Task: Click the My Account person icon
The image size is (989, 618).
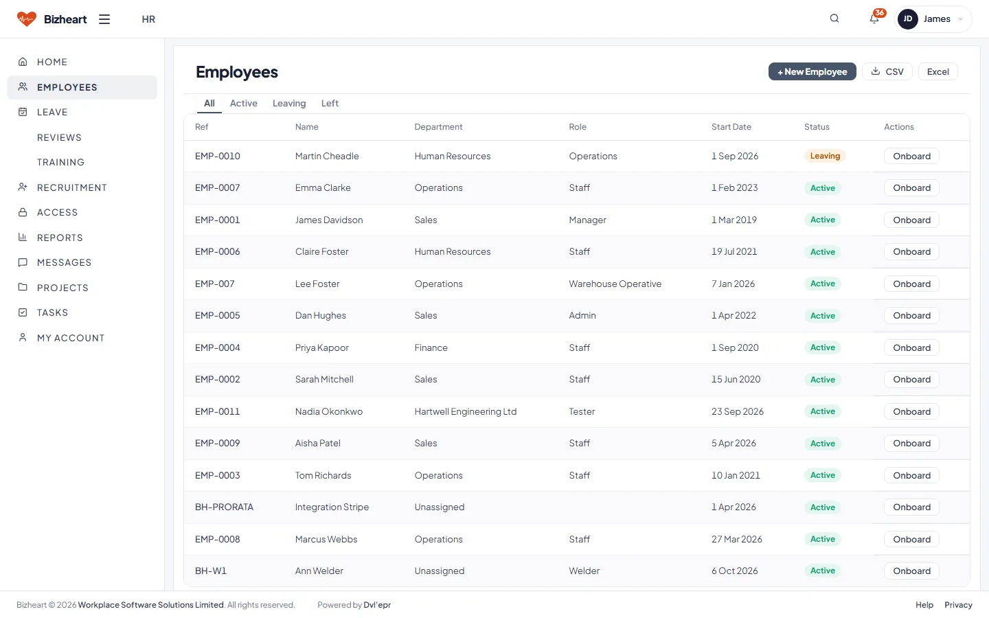Action: pyautogui.click(x=23, y=338)
